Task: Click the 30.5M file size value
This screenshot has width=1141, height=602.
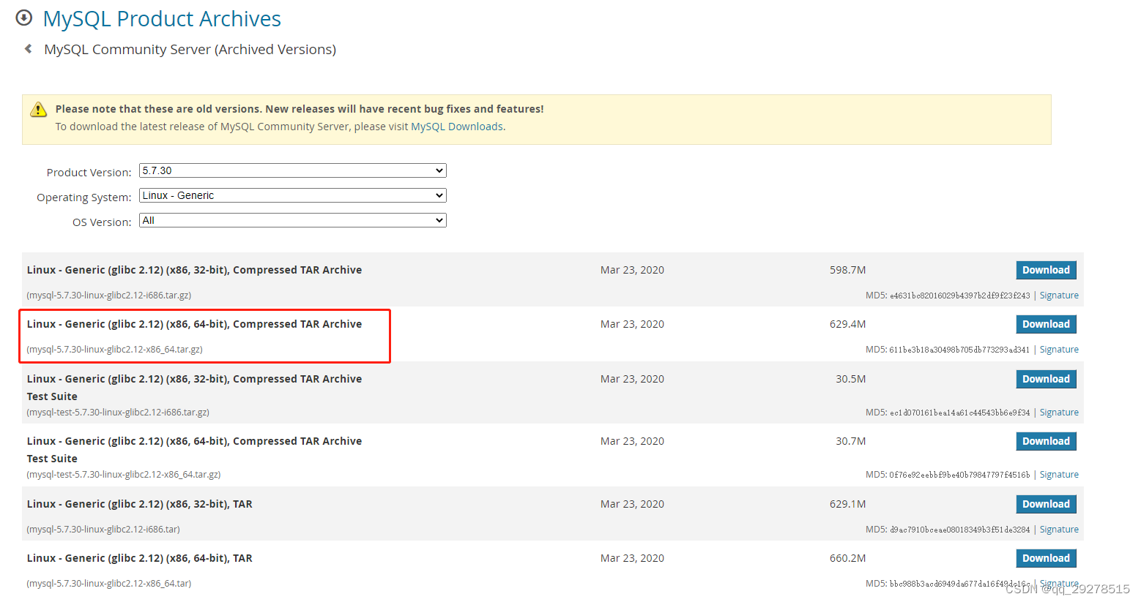Action: click(x=850, y=379)
